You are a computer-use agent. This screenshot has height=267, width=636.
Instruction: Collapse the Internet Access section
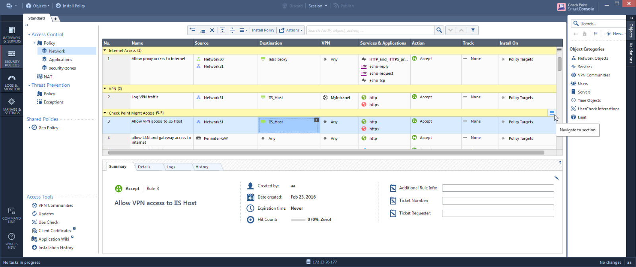[x=105, y=51]
